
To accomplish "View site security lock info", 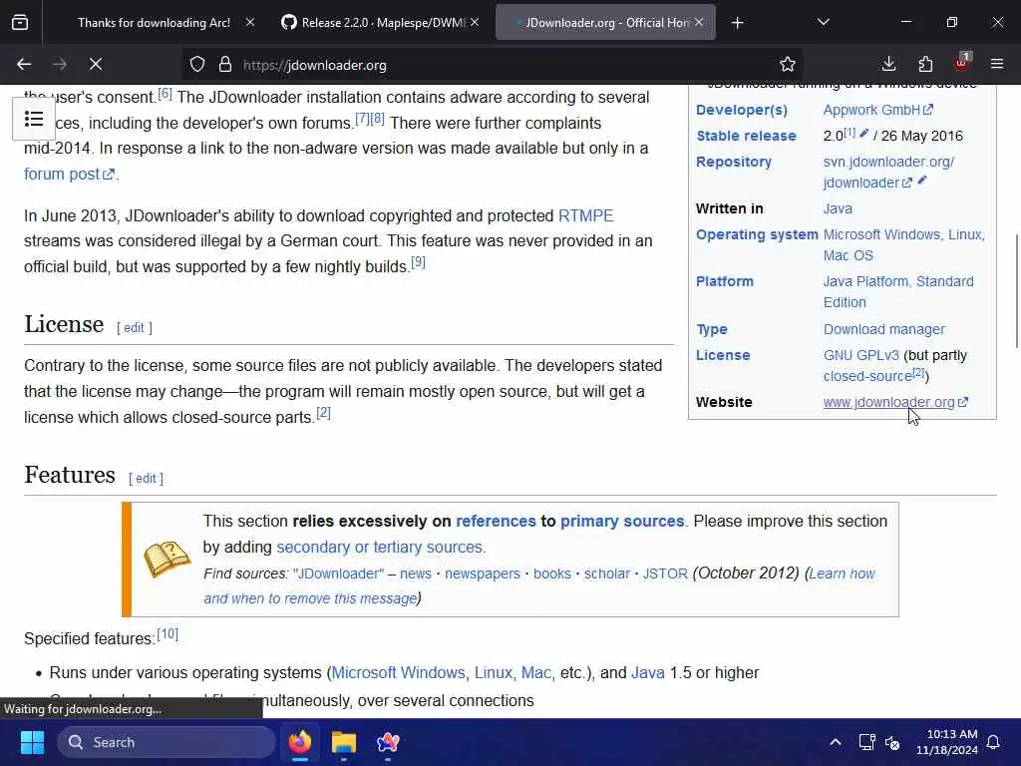I will click(x=225, y=65).
